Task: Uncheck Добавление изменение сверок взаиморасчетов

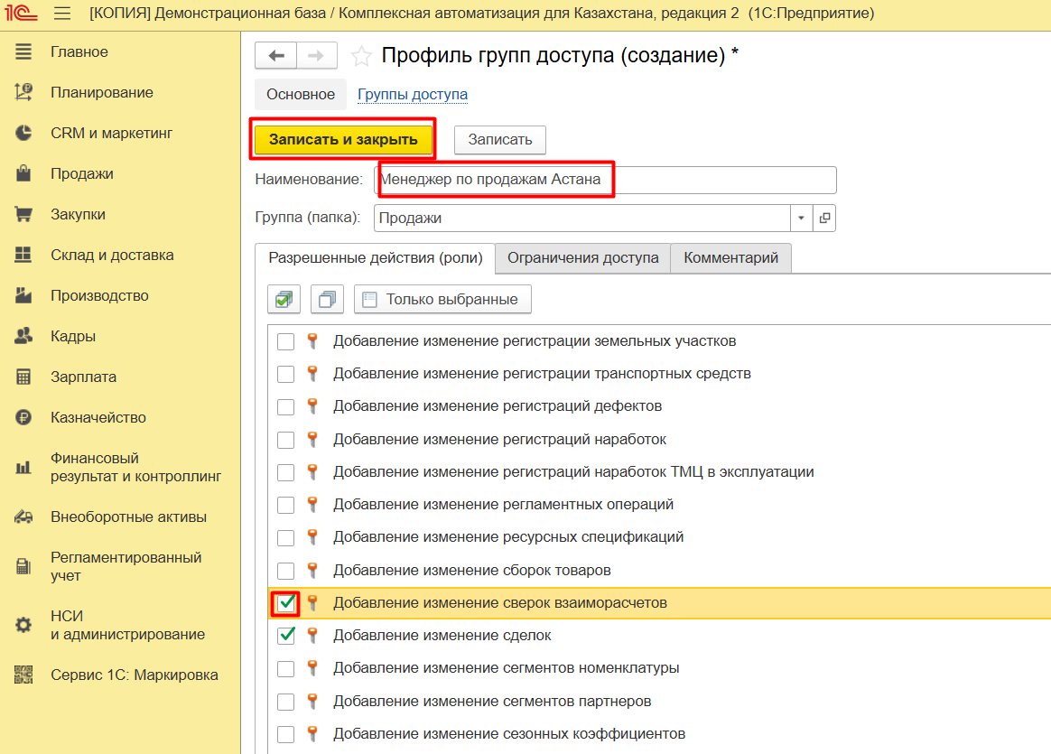Action: click(286, 602)
